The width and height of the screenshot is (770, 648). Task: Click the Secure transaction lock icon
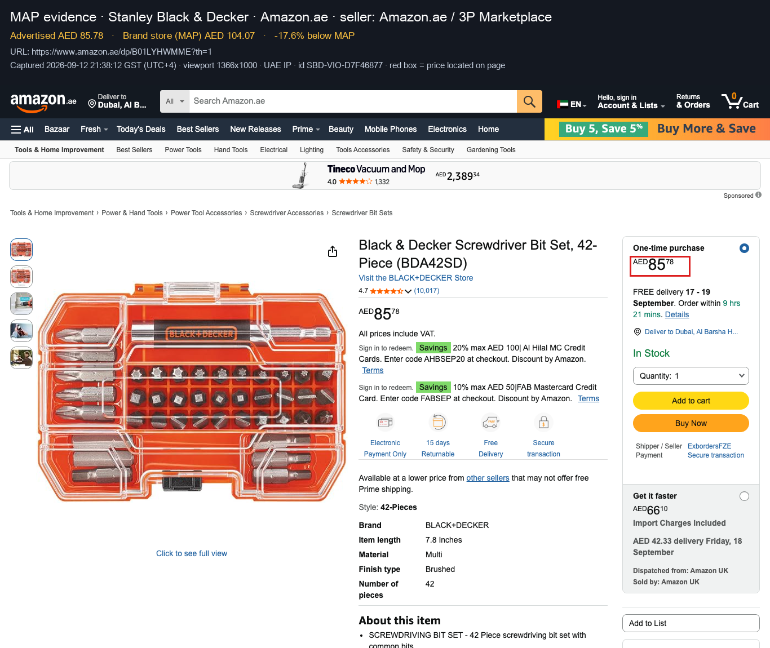coord(543,422)
